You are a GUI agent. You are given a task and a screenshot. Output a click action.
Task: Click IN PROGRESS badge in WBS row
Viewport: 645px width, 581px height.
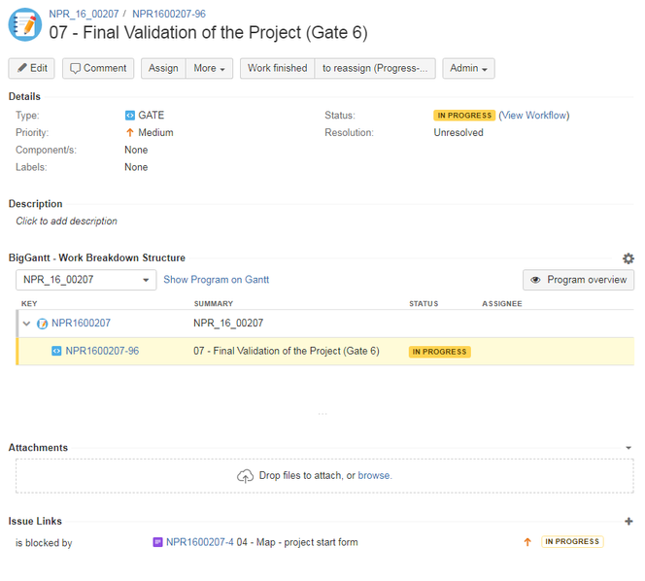pyautogui.click(x=439, y=352)
